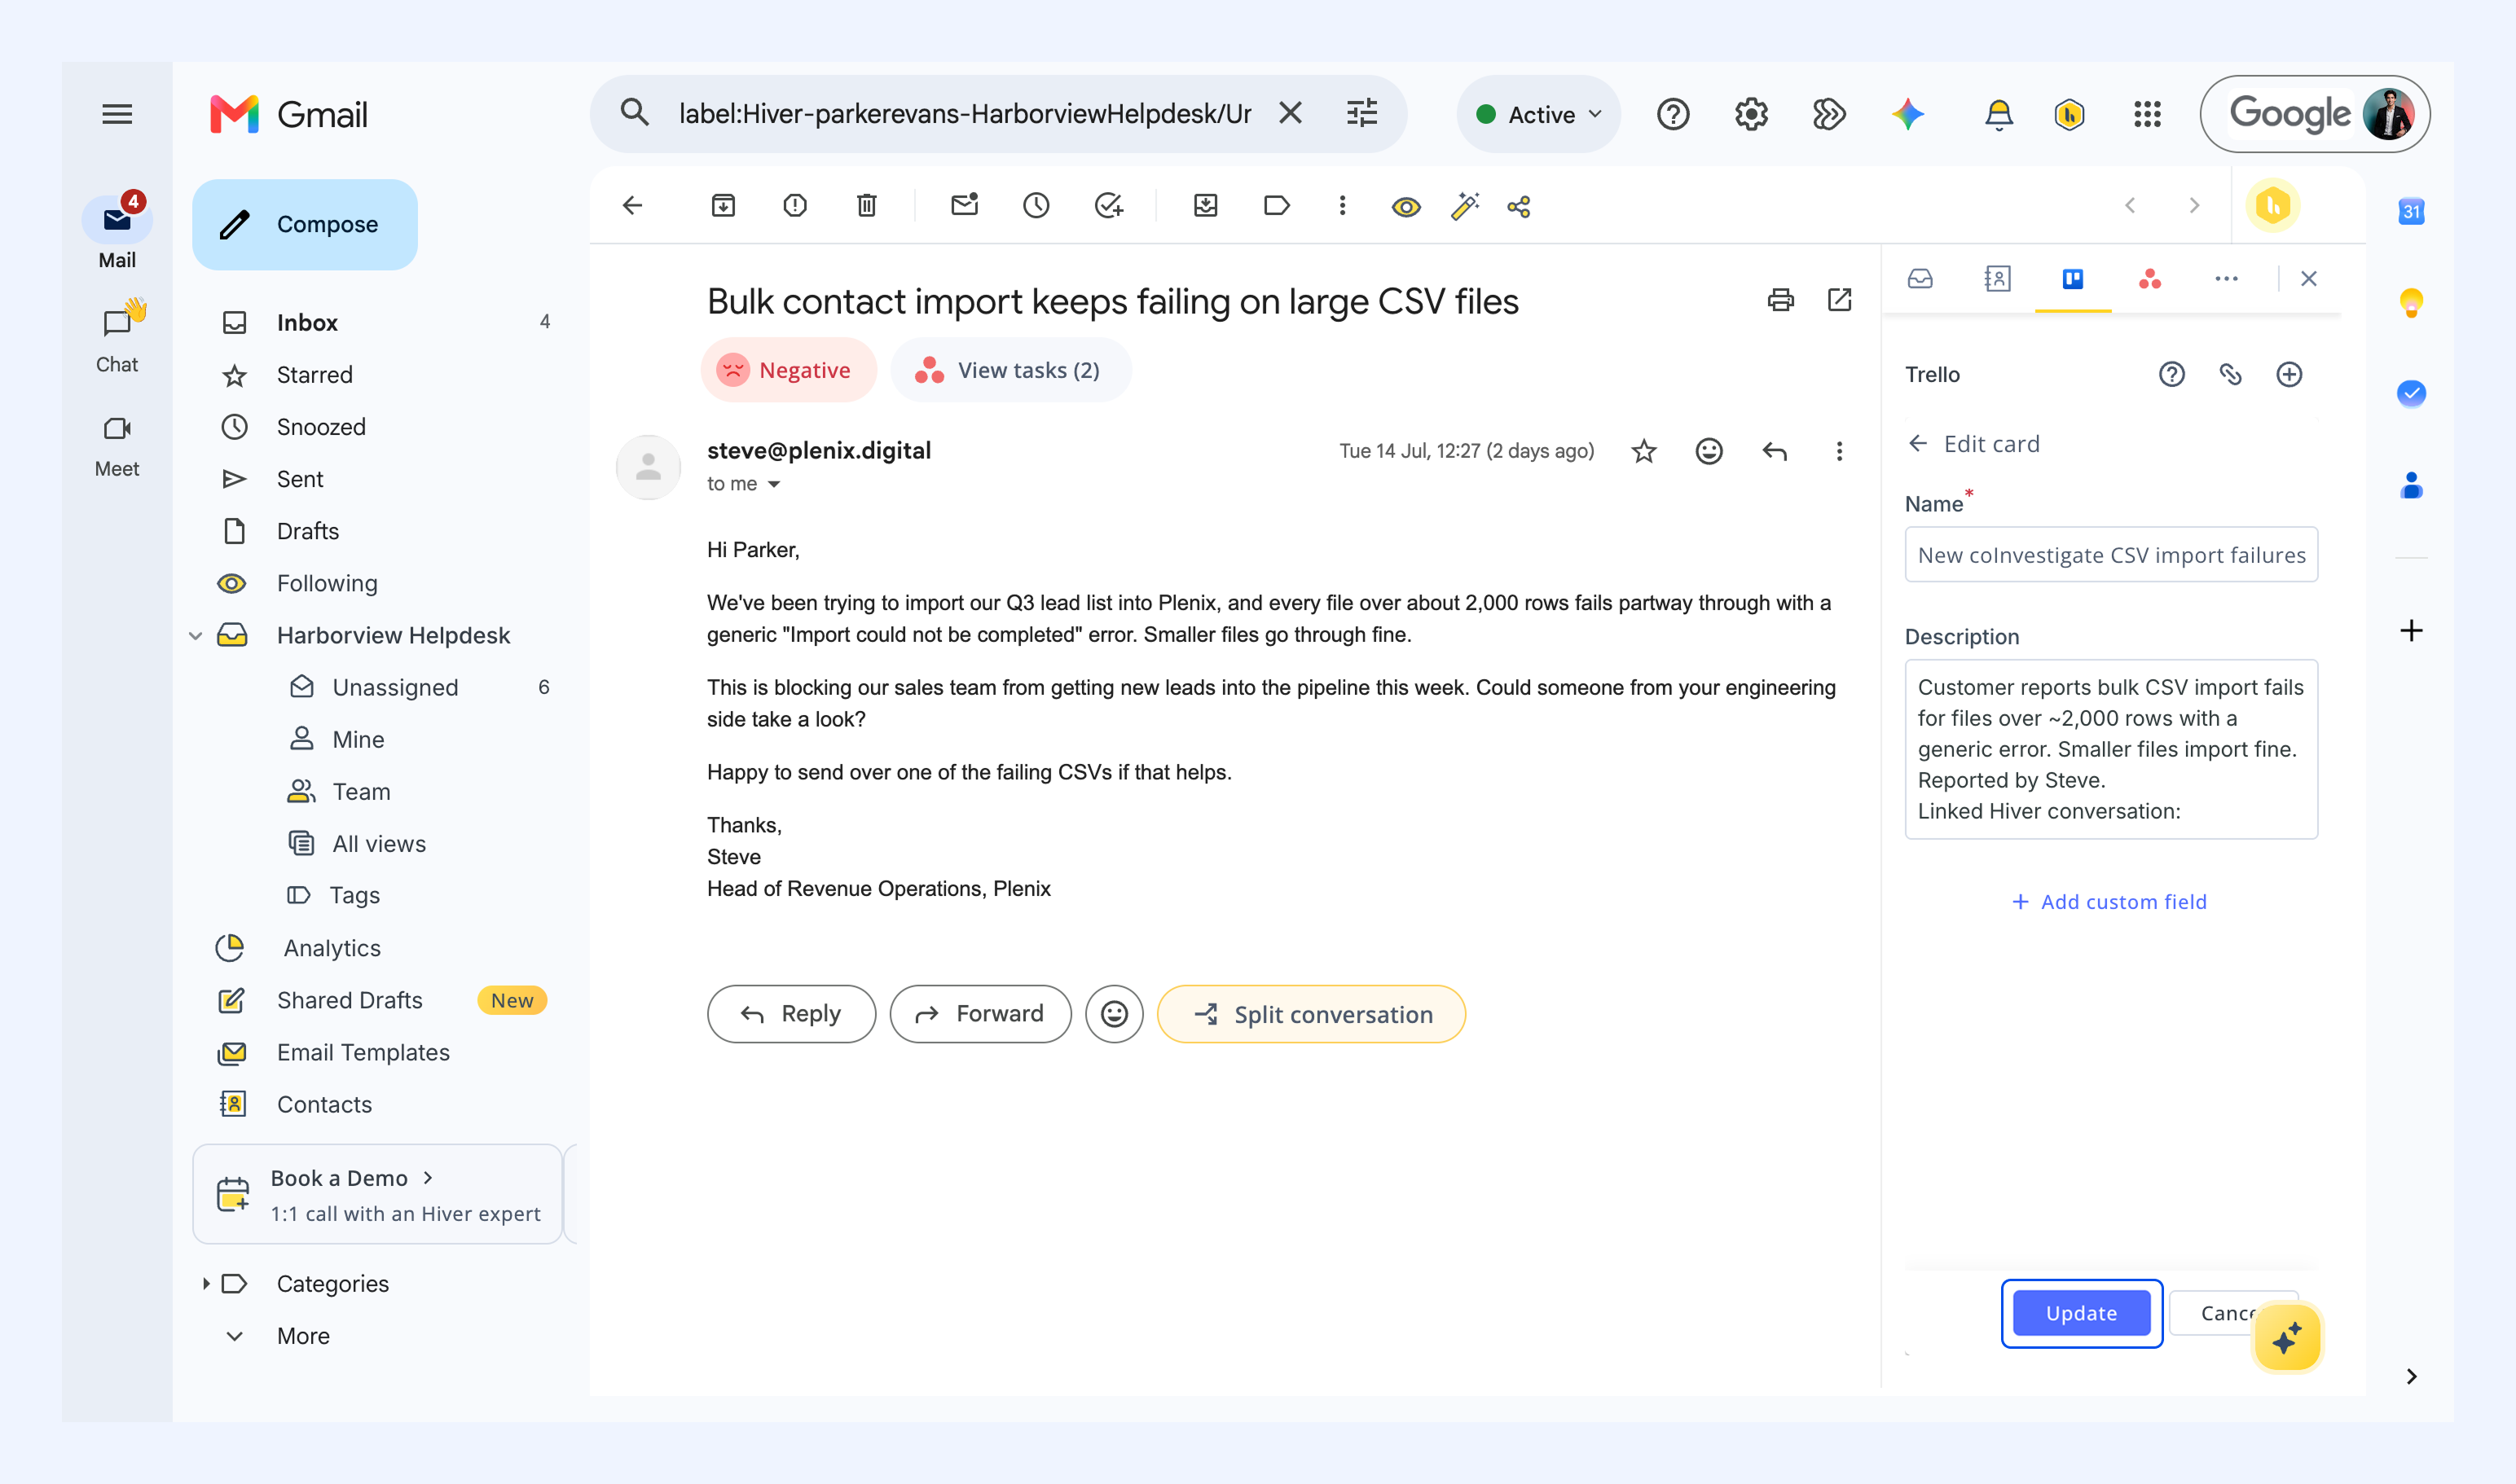Open message more options menu
Viewport: 2516px width, 1484px height.
(1839, 452)
